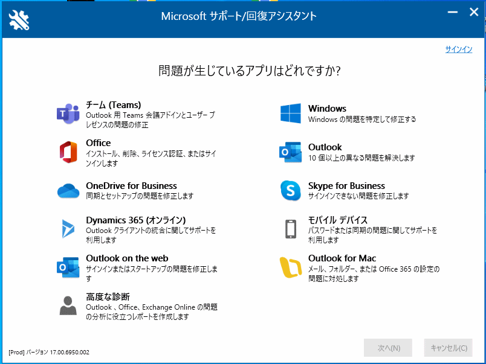
Task: Click description メール、フォルダー、または Office 365
Action: (374, 273)
